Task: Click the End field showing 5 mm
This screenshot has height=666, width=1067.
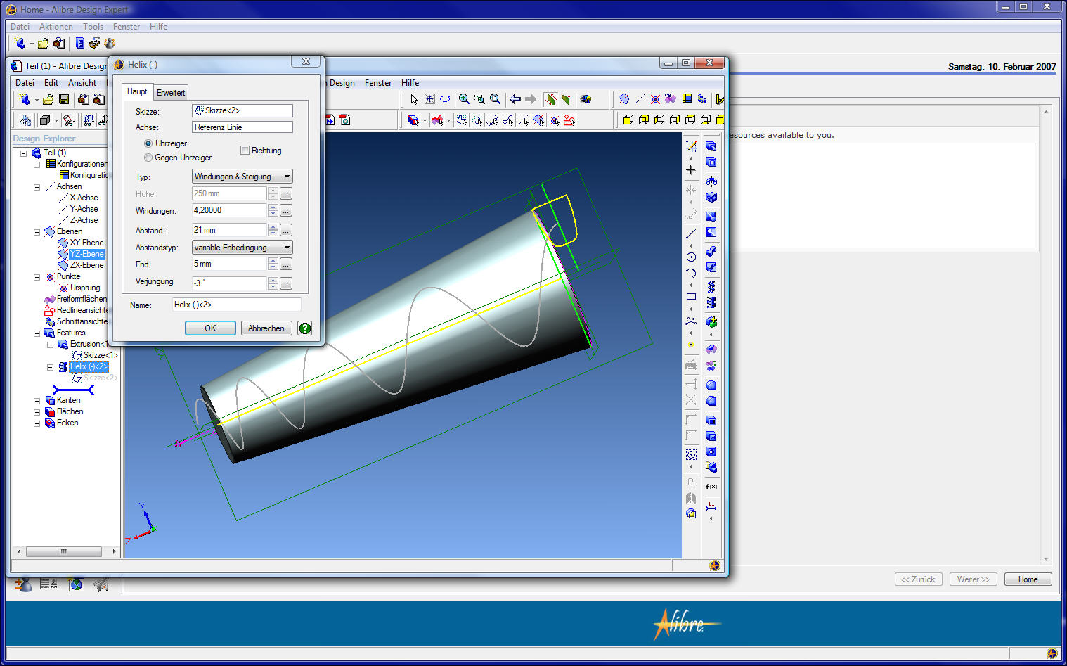Action: (x=229, y=264)
